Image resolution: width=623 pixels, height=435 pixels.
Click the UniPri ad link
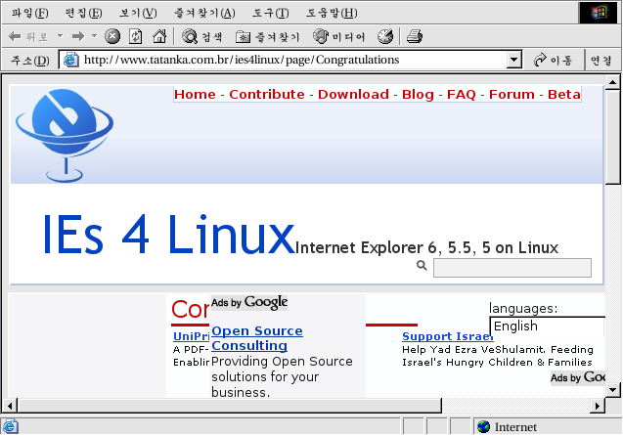click(191, 336)
